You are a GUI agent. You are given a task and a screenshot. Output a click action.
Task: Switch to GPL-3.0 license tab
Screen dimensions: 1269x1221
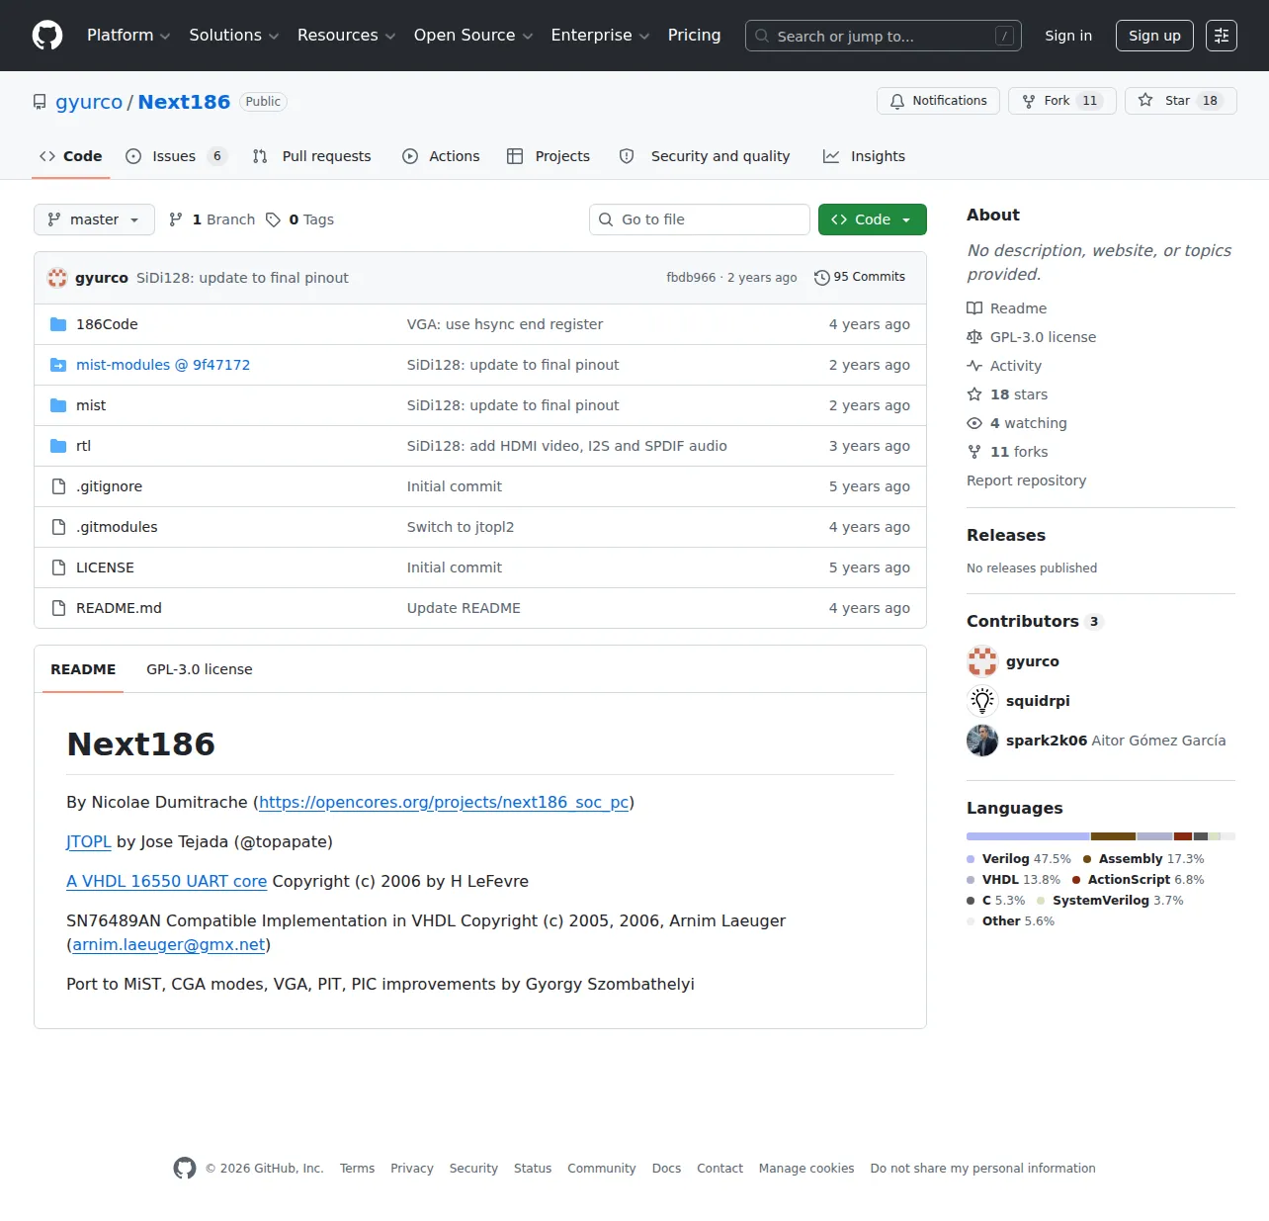(x=200, y=669)
